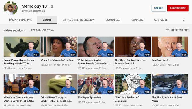
Task: Click the red Suscribirse button
Action: (178, 8)
